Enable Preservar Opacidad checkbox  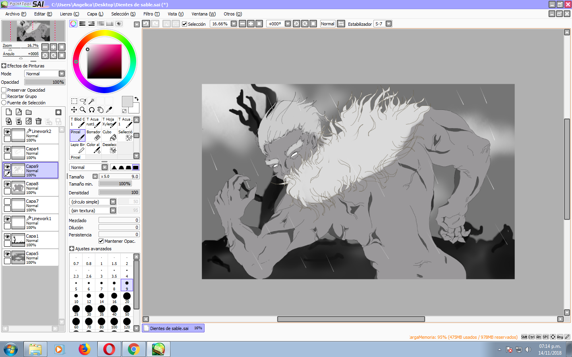click(x=4, y=90)
